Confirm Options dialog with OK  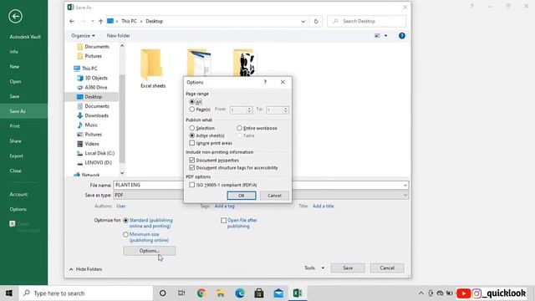point(242,196)
